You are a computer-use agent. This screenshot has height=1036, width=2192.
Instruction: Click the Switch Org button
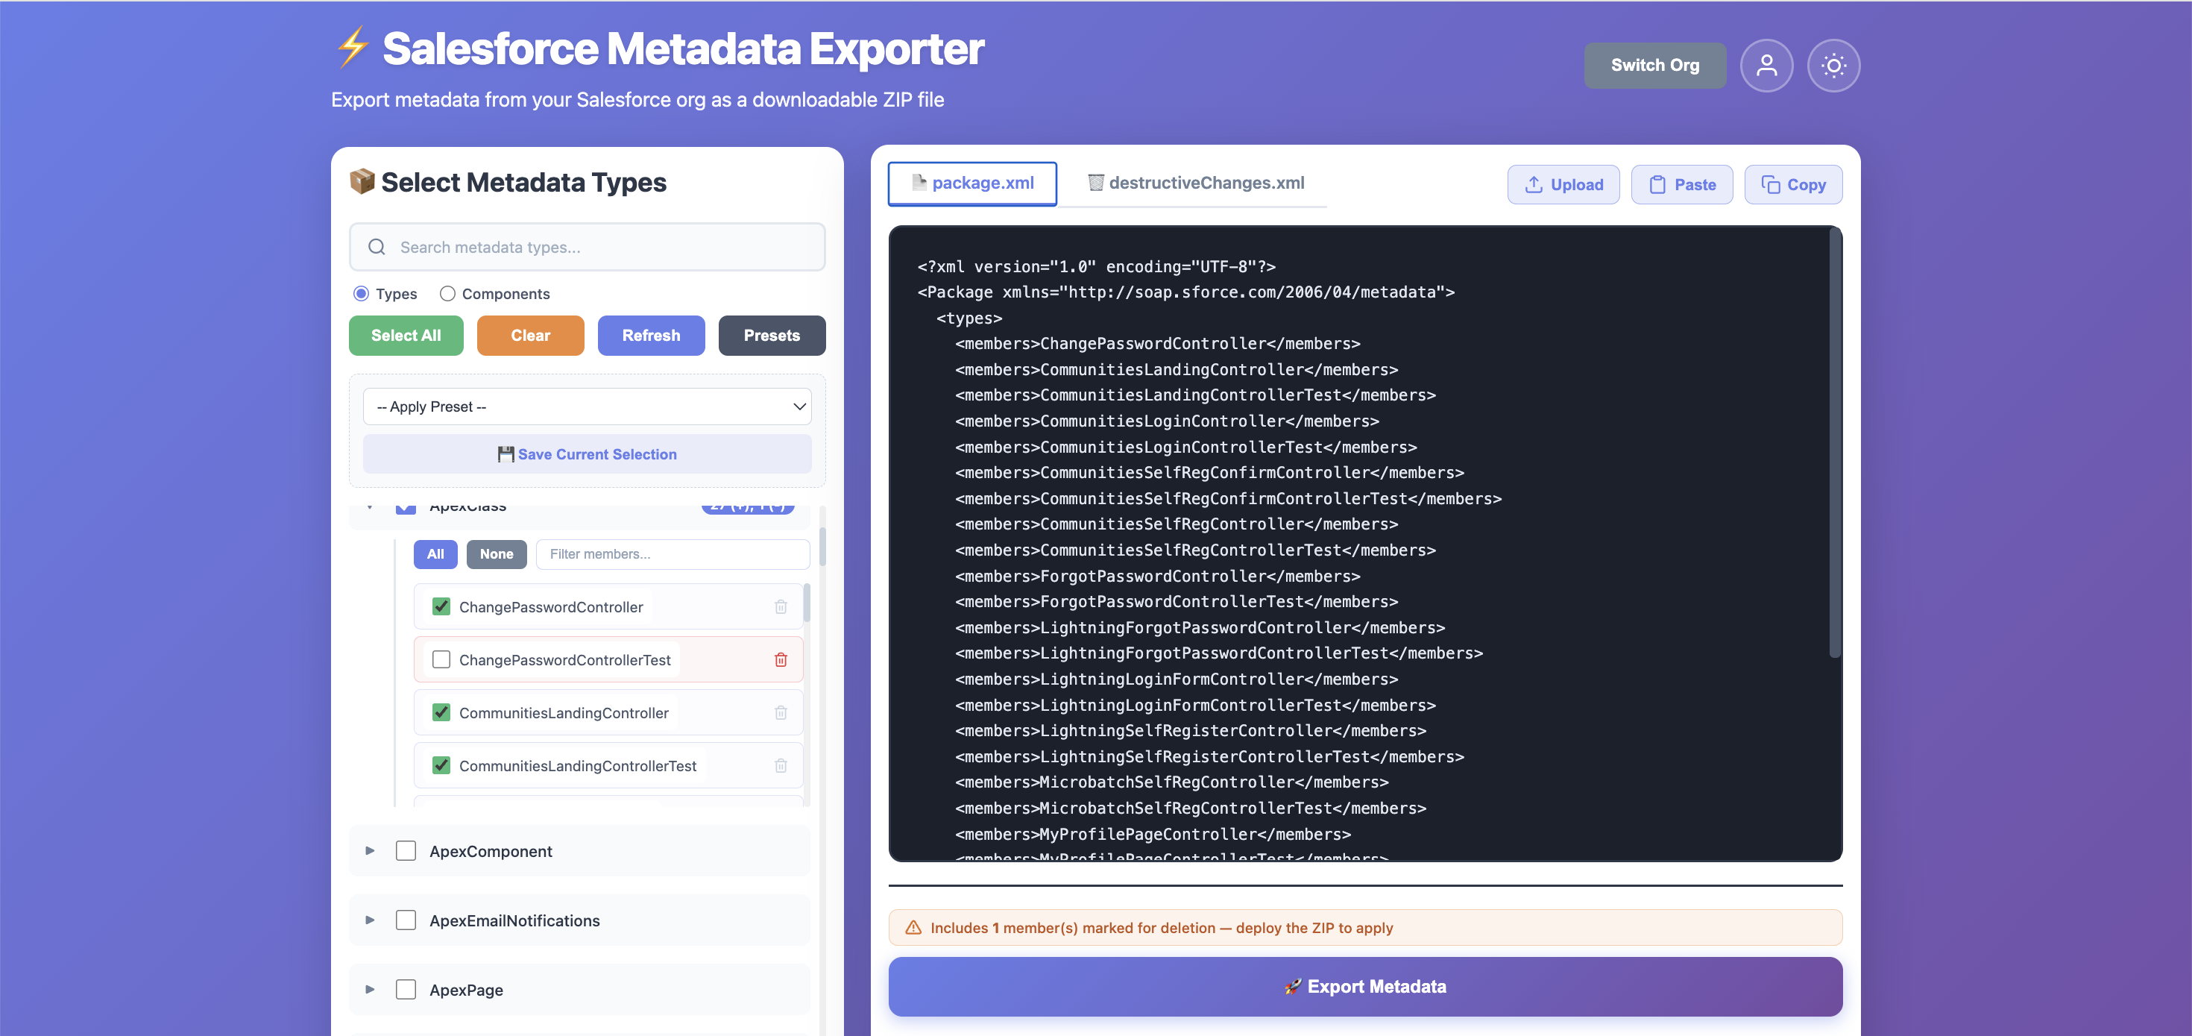(x=1654, y=66)
